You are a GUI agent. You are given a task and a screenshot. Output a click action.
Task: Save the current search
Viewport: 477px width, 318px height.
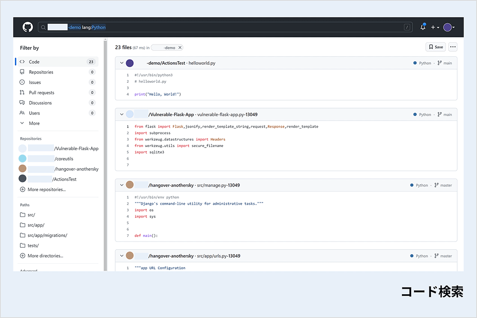tap(436, 47)
